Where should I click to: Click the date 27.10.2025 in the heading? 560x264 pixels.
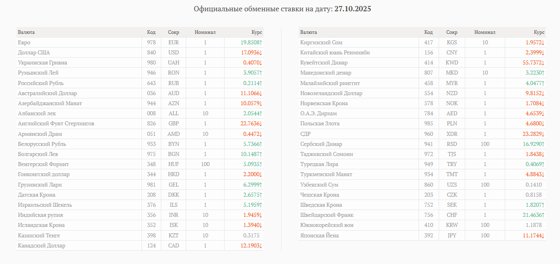pos(352,9)
